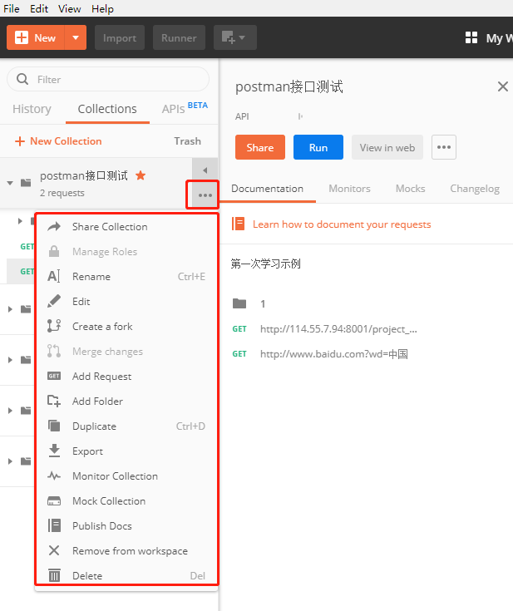The image size is (513, 611).
Task: Click the Share Collection arrow icon
Action: pyautogui.click(x=54, y=226)
